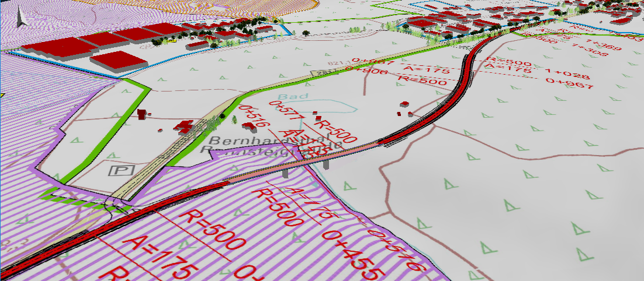The height and width of the screenshot is (281, 644).
Task: Click the small yellow marker at left edge
Action: click(2, 94)
